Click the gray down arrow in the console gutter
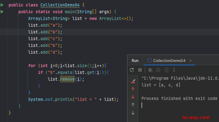 click(x=133, y=113)
